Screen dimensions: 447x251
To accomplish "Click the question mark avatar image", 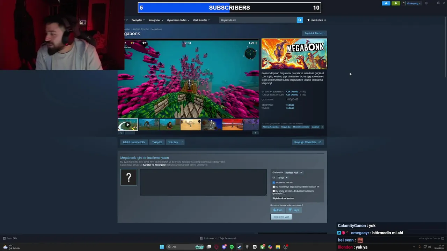I will click(129, 177).
